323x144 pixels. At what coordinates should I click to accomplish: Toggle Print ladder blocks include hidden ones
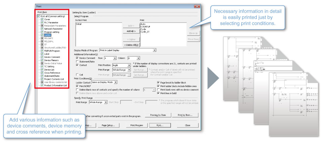point(158,86)
